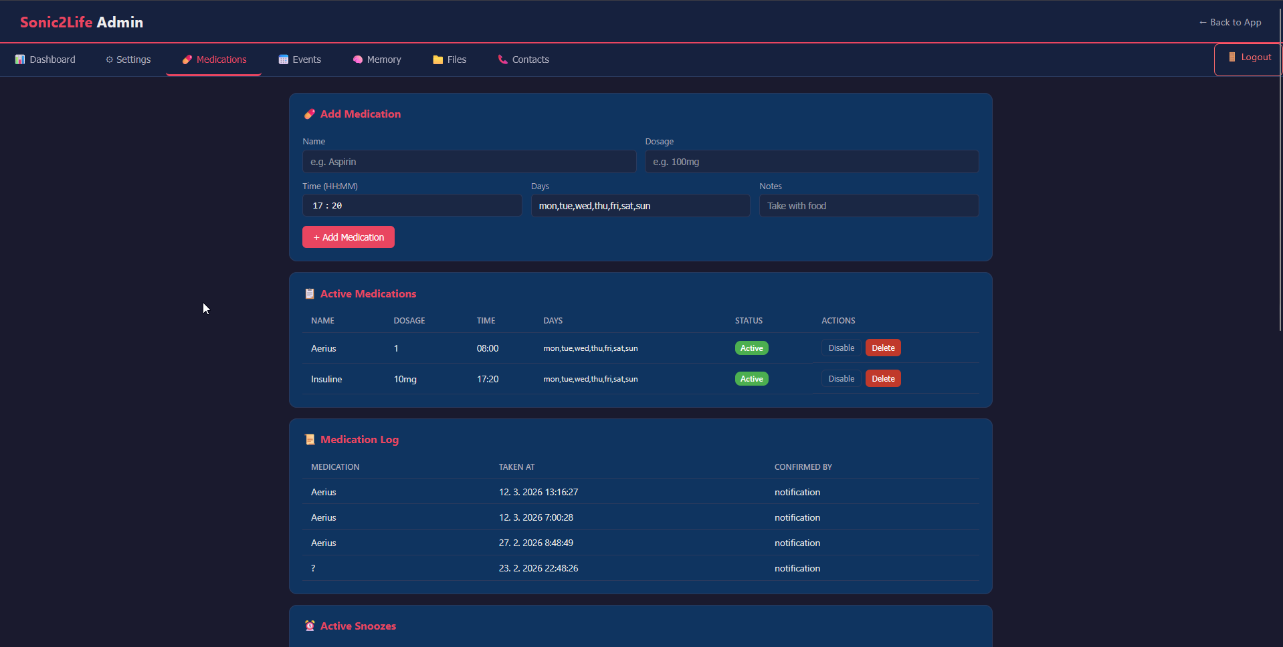Image resolution: width=1283 pixels, height=647 pixels.
Task: Follow the Back to App link
Action: pos(1230,22)
